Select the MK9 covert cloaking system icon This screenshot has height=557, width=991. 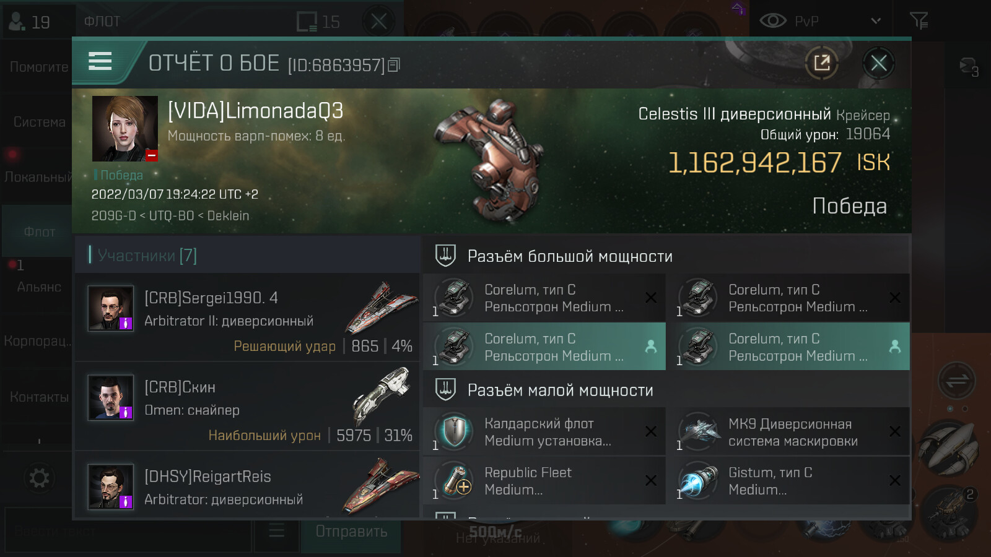pyautogui.click(x=698, y=431)
